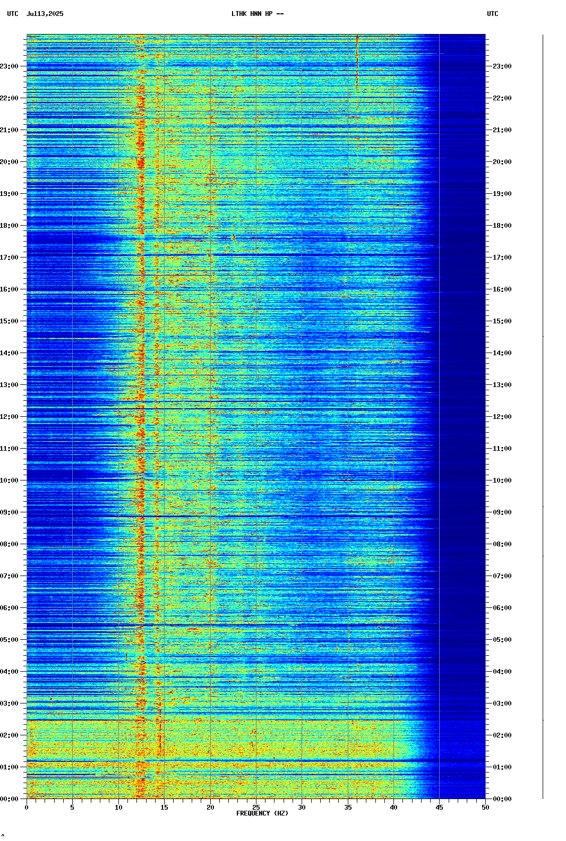Select 20:00 on the left time axis
Screen dimensions: 566x841
point(9,162)
